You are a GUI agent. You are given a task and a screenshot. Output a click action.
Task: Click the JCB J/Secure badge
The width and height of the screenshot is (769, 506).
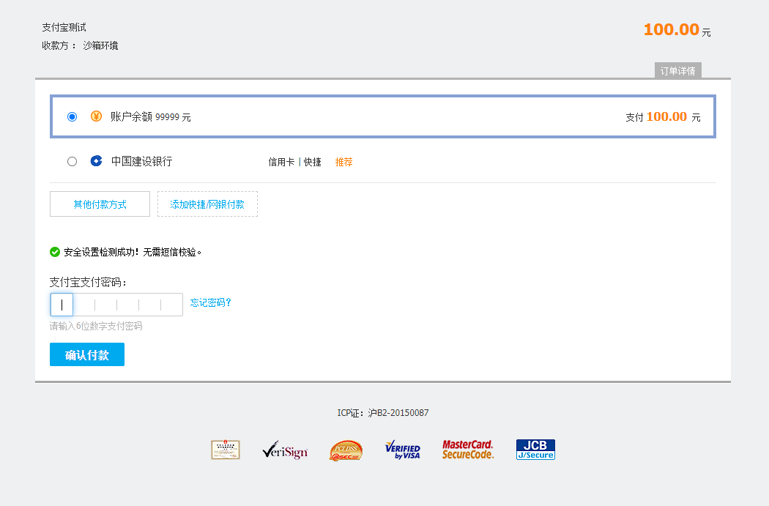point(535,449)
